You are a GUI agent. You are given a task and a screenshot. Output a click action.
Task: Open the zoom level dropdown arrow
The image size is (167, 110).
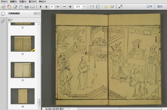84,7
